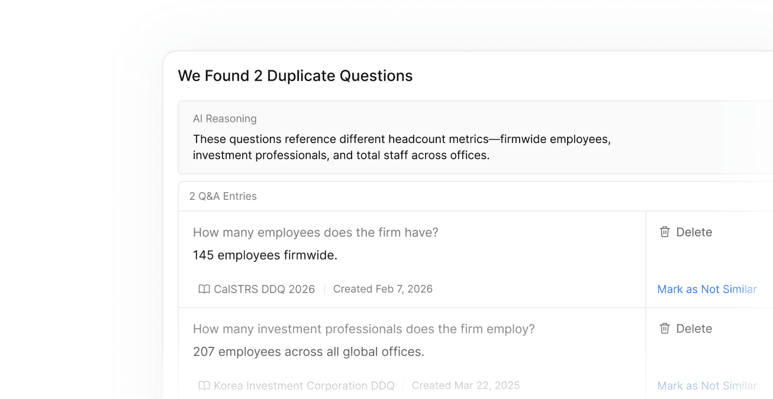This screenshot has height=399, width=773.
Task: Mark the Korea Investment entry as Not Similar
Action: pyautogui.click(x=707, y=385)
